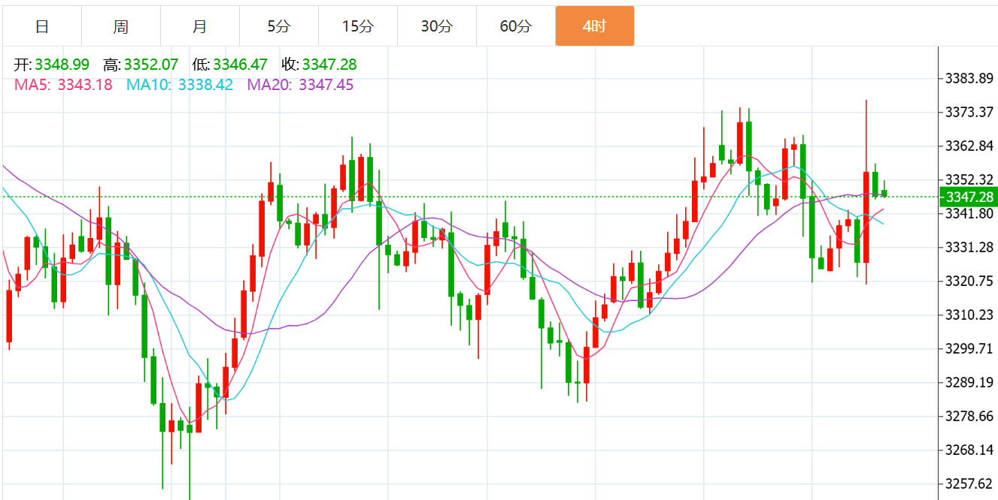The width and height of the screenshot is (998, 500).
Task: Click the high price value 3352.07
Action: coord(151,65)
